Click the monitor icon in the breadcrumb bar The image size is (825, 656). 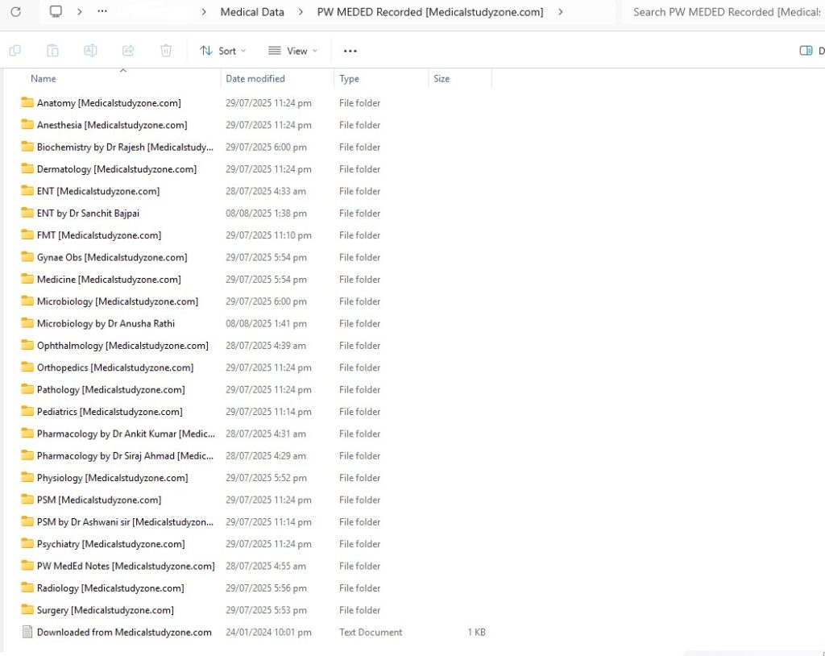(x=54, y=11)
